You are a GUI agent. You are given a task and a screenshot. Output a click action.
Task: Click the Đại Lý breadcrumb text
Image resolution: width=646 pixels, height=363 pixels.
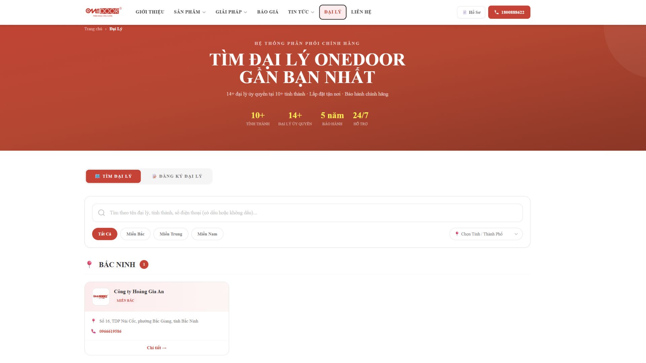click(116, 29)
